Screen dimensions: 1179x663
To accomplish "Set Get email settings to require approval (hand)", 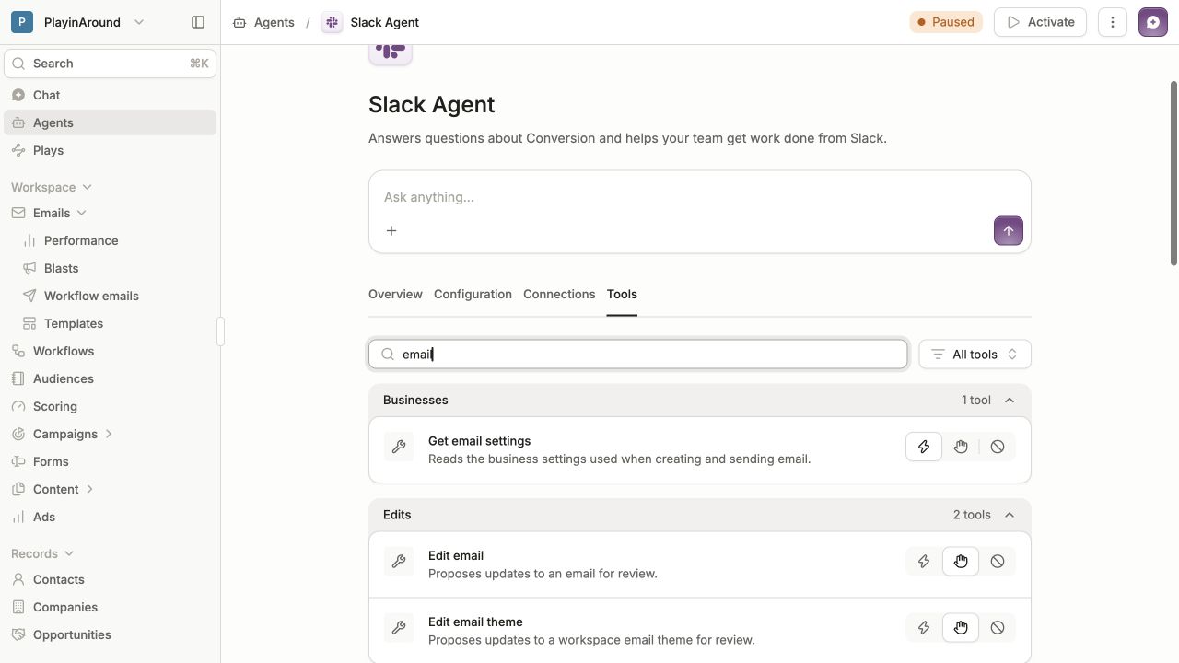I will pos(961,447).
